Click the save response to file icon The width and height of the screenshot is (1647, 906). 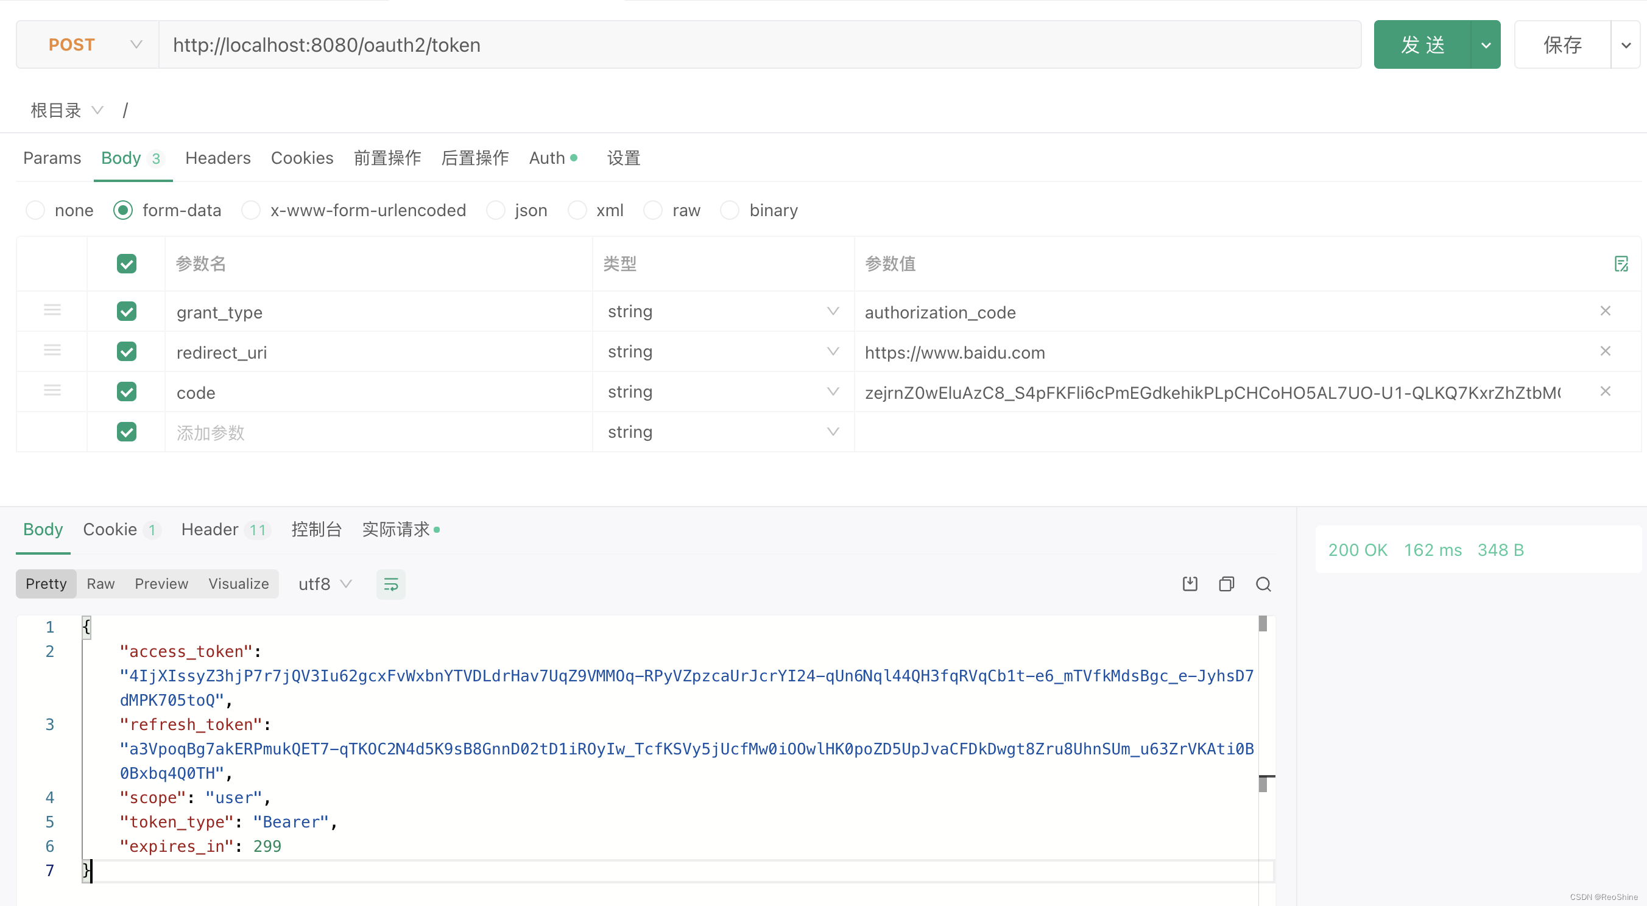click(1190, 583)
